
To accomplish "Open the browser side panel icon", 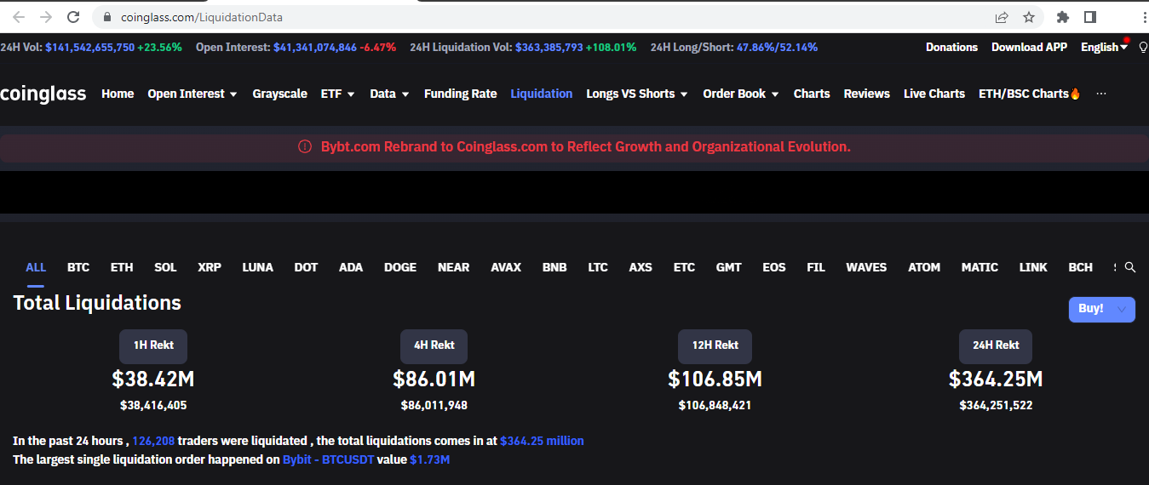I will click(1090, 17).
